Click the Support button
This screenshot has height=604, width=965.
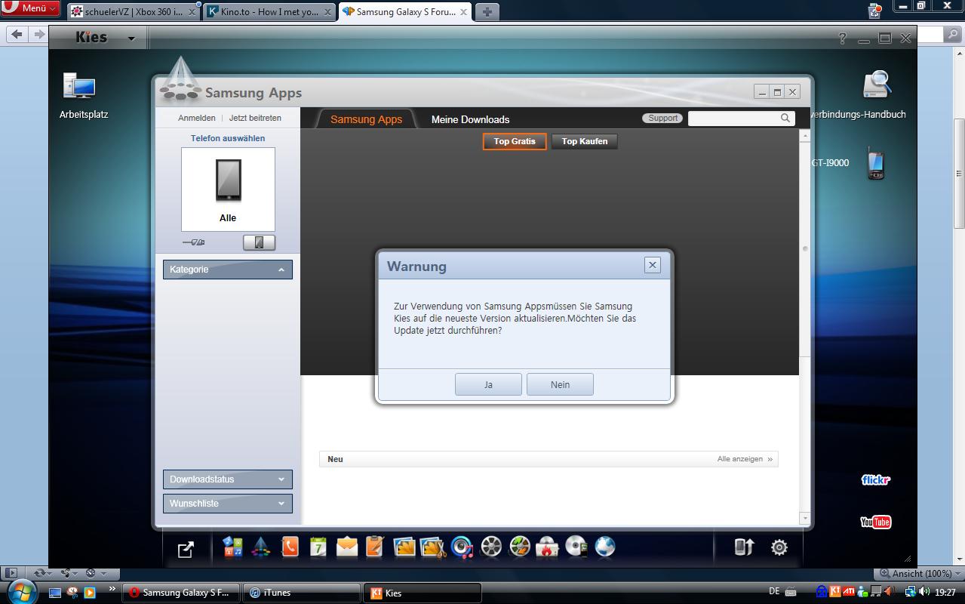tap(662, 118)
